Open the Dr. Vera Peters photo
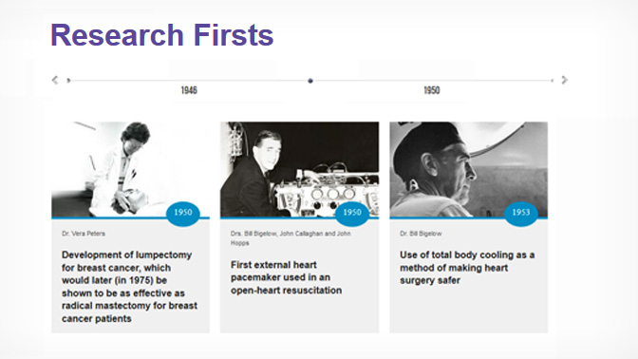 (131, 169)
